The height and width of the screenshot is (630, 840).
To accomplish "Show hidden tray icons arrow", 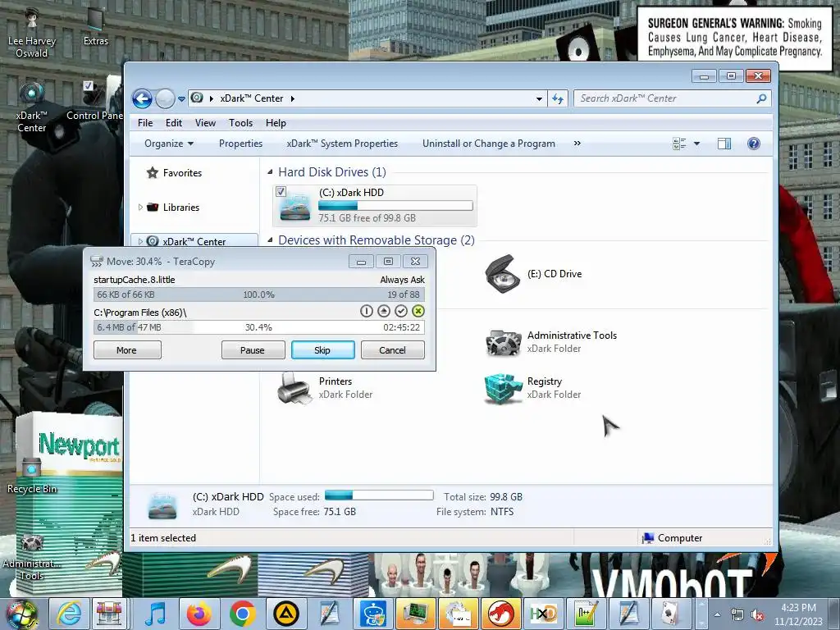I will pos(717,614).
